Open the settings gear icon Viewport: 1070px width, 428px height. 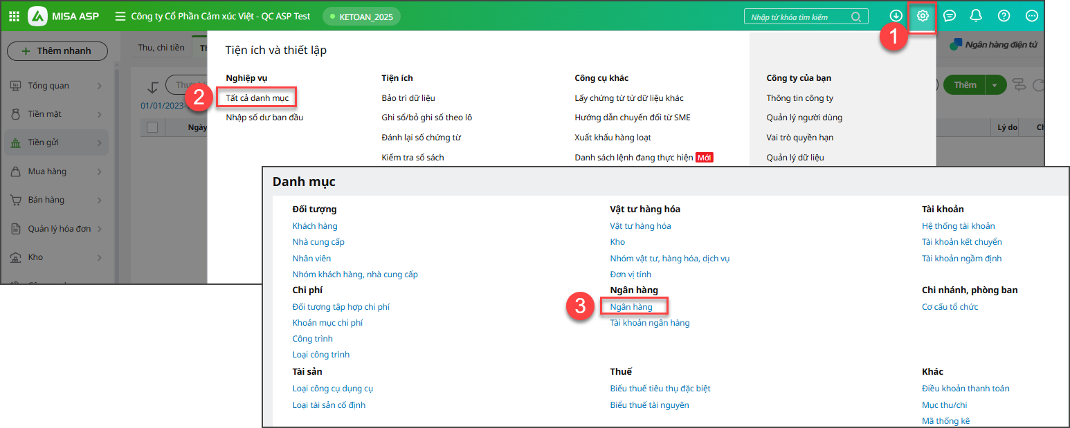(x=923, y=16)
